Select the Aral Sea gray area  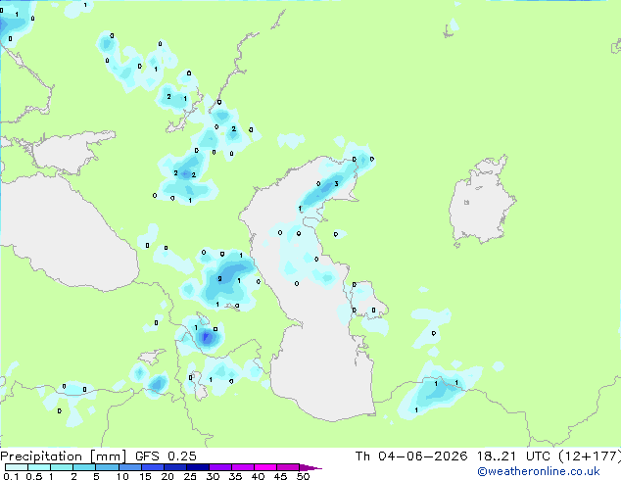point(480,201)
